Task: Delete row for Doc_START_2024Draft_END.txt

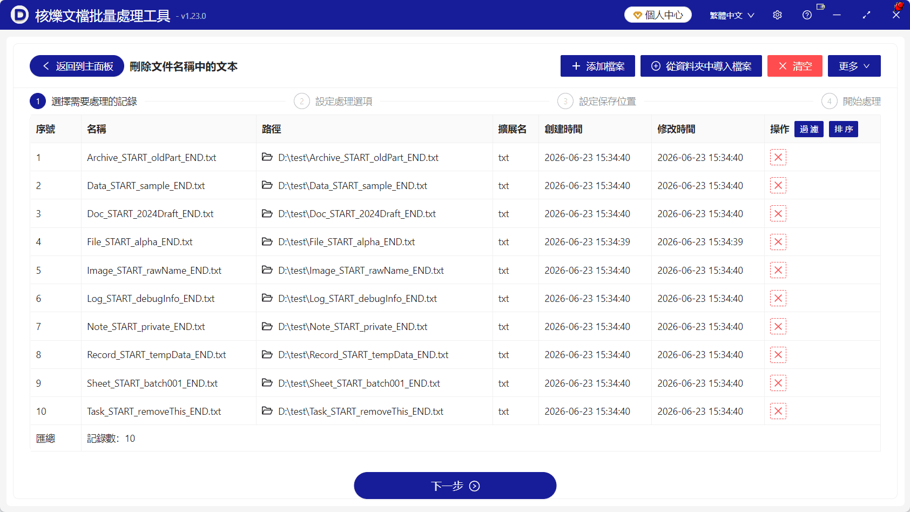Action: click(x=778, y=213)
